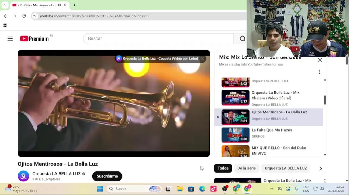Open the Windows Start menu
The height and width of the screenshot is (195, 349).
100,189
